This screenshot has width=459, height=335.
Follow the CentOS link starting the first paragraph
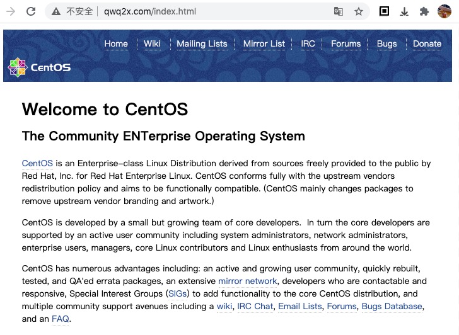click(x=37, y=163)
